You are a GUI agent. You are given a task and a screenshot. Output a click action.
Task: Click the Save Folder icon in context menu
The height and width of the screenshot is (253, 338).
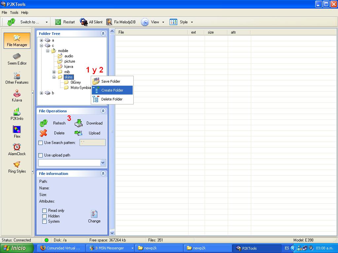pos(96,81)
